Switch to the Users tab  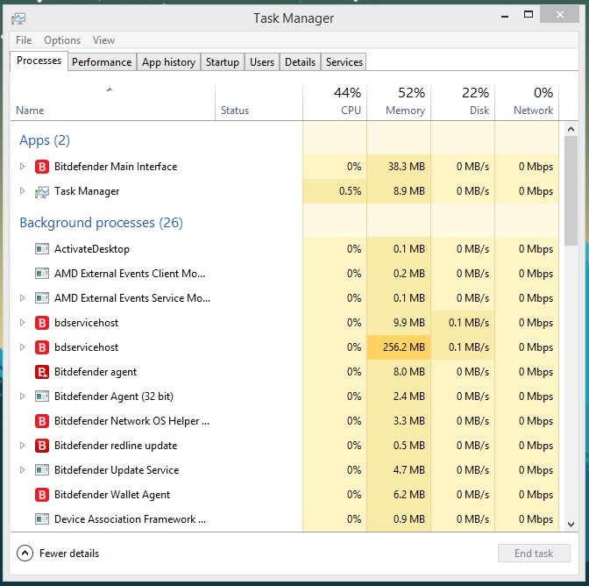coord(262,62)
